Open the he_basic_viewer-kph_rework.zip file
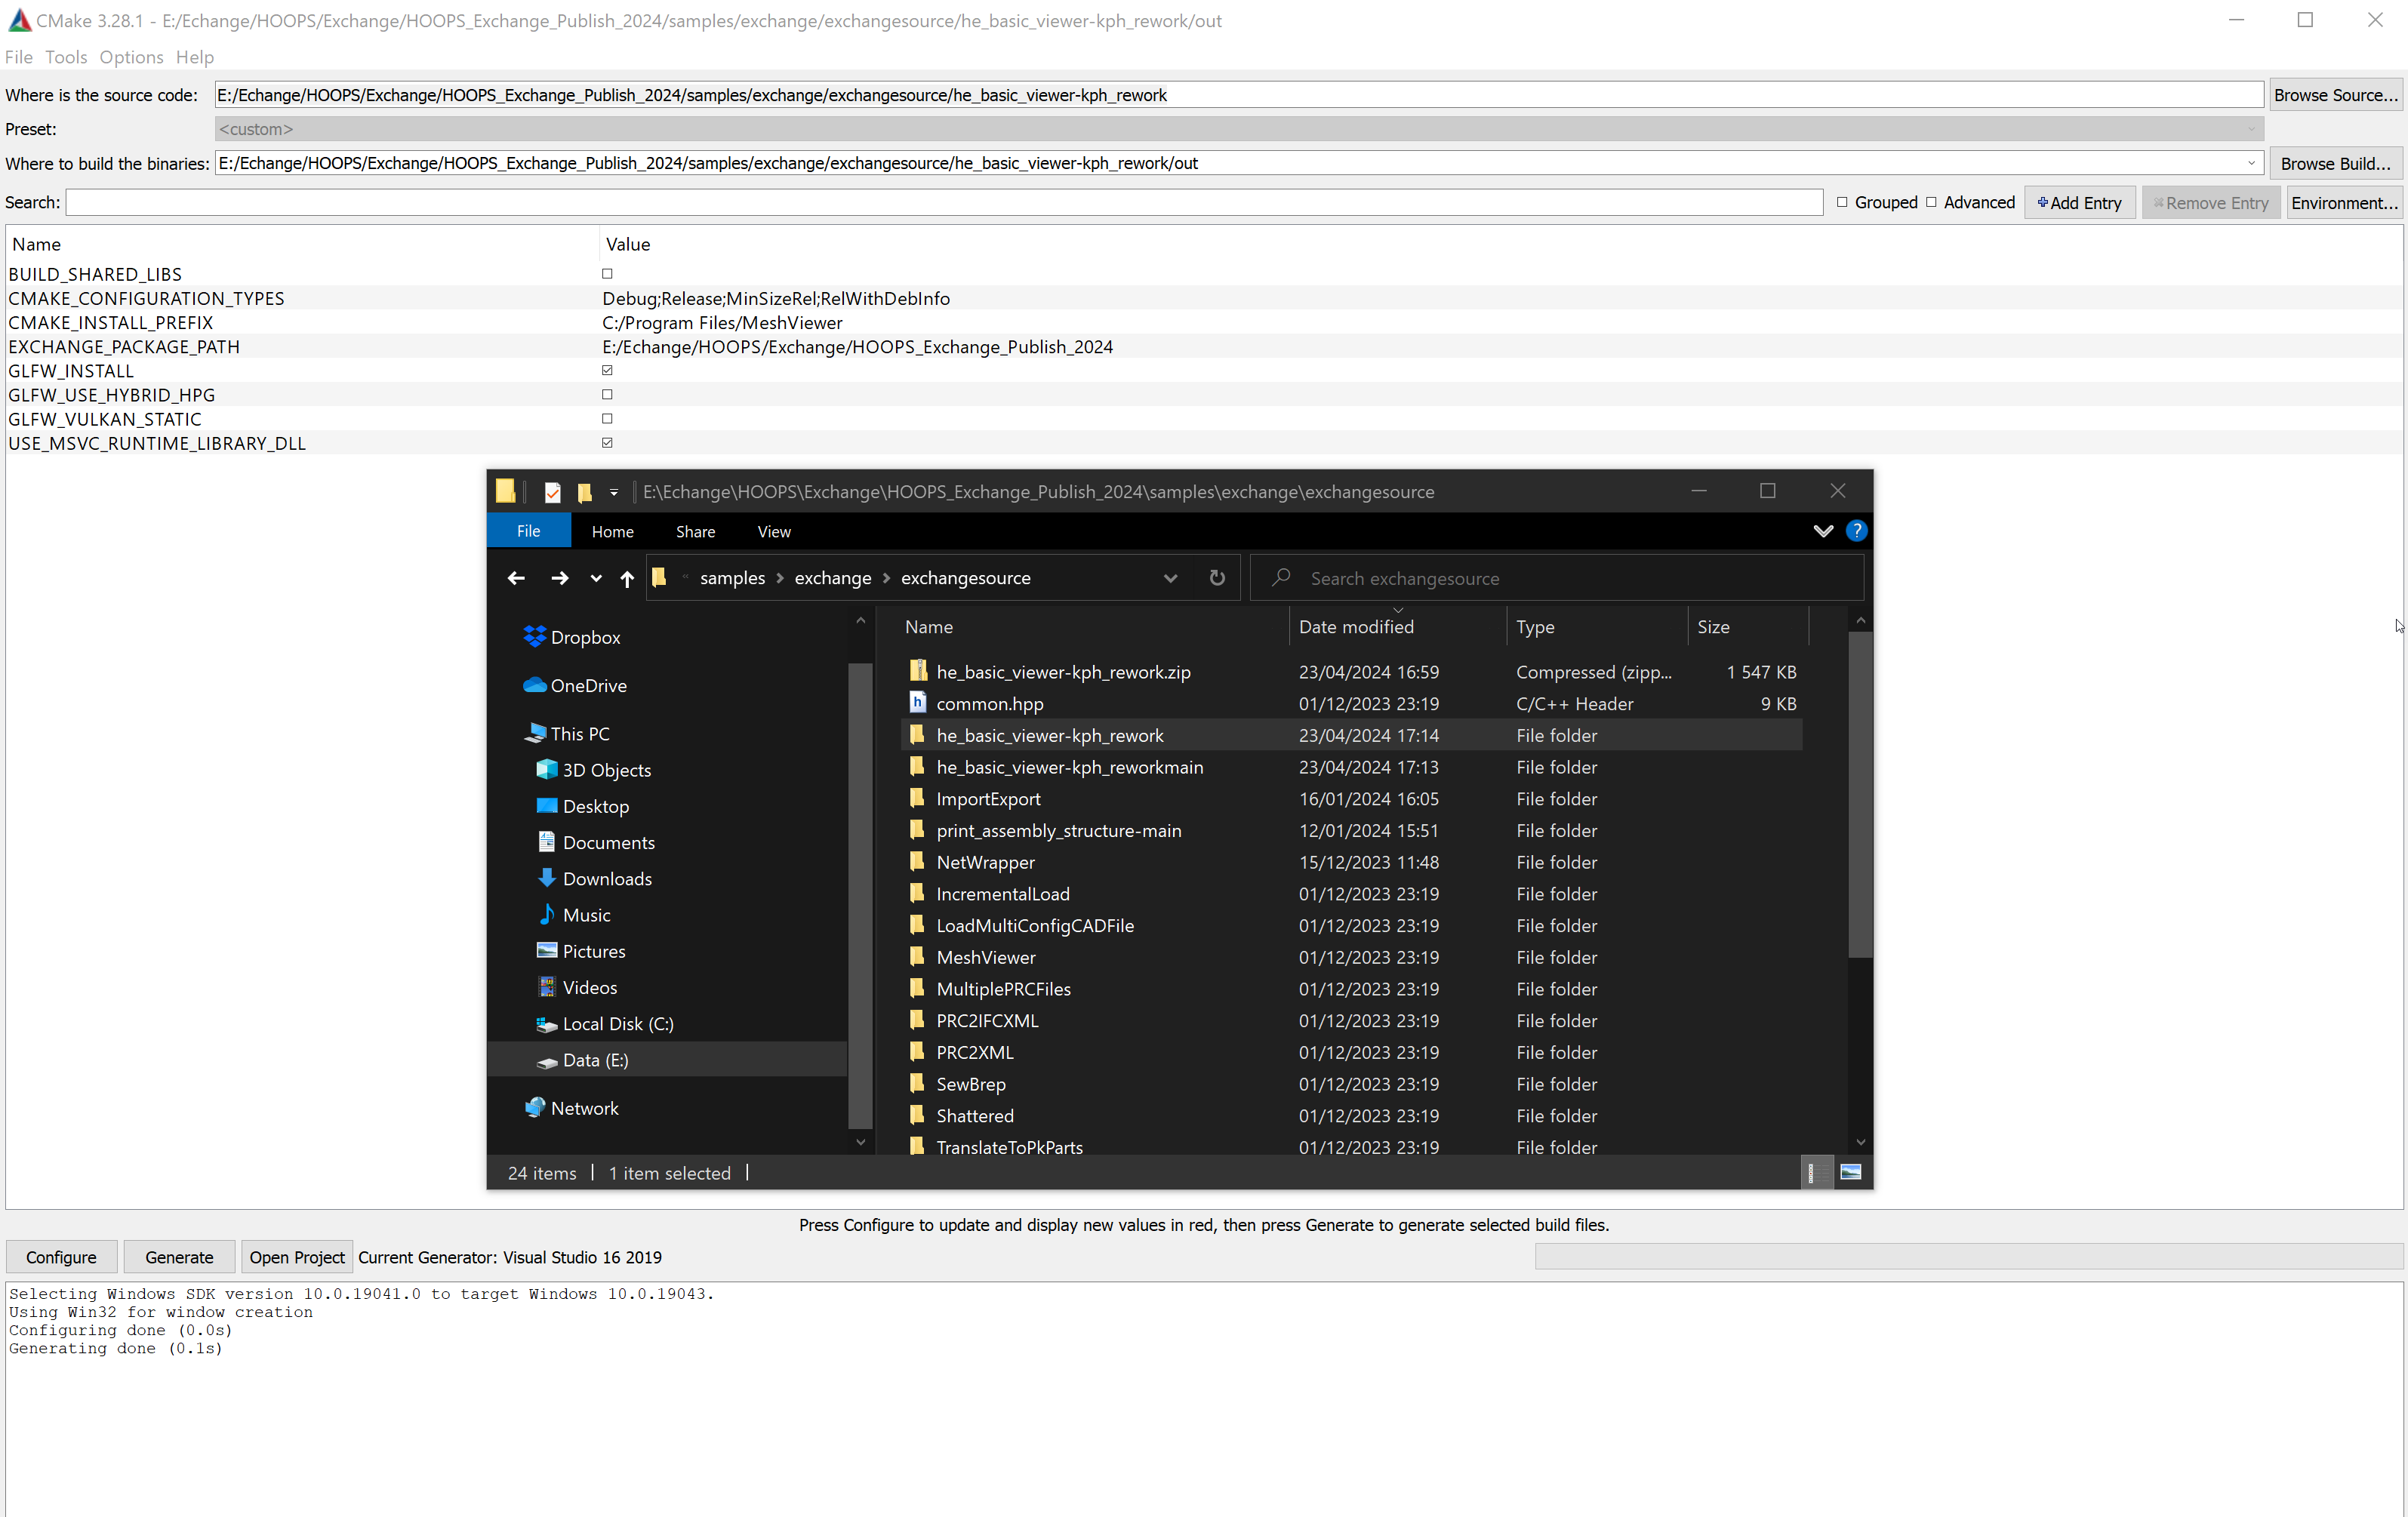The image size is (2408, 1517). click(1062, 672)
